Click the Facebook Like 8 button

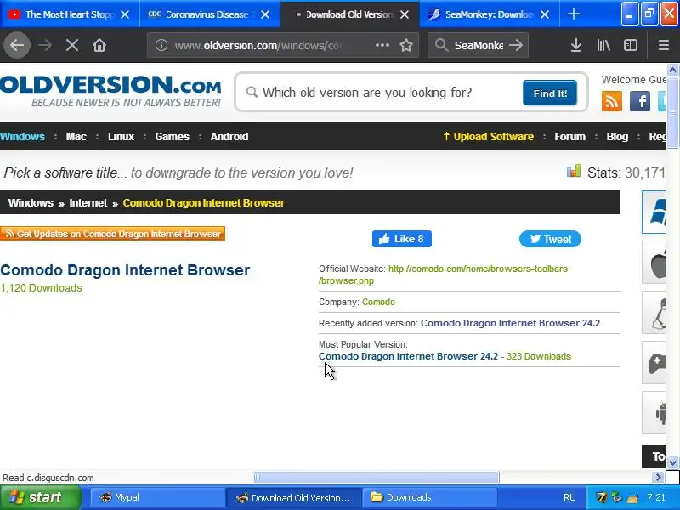[x=401, y=239]
